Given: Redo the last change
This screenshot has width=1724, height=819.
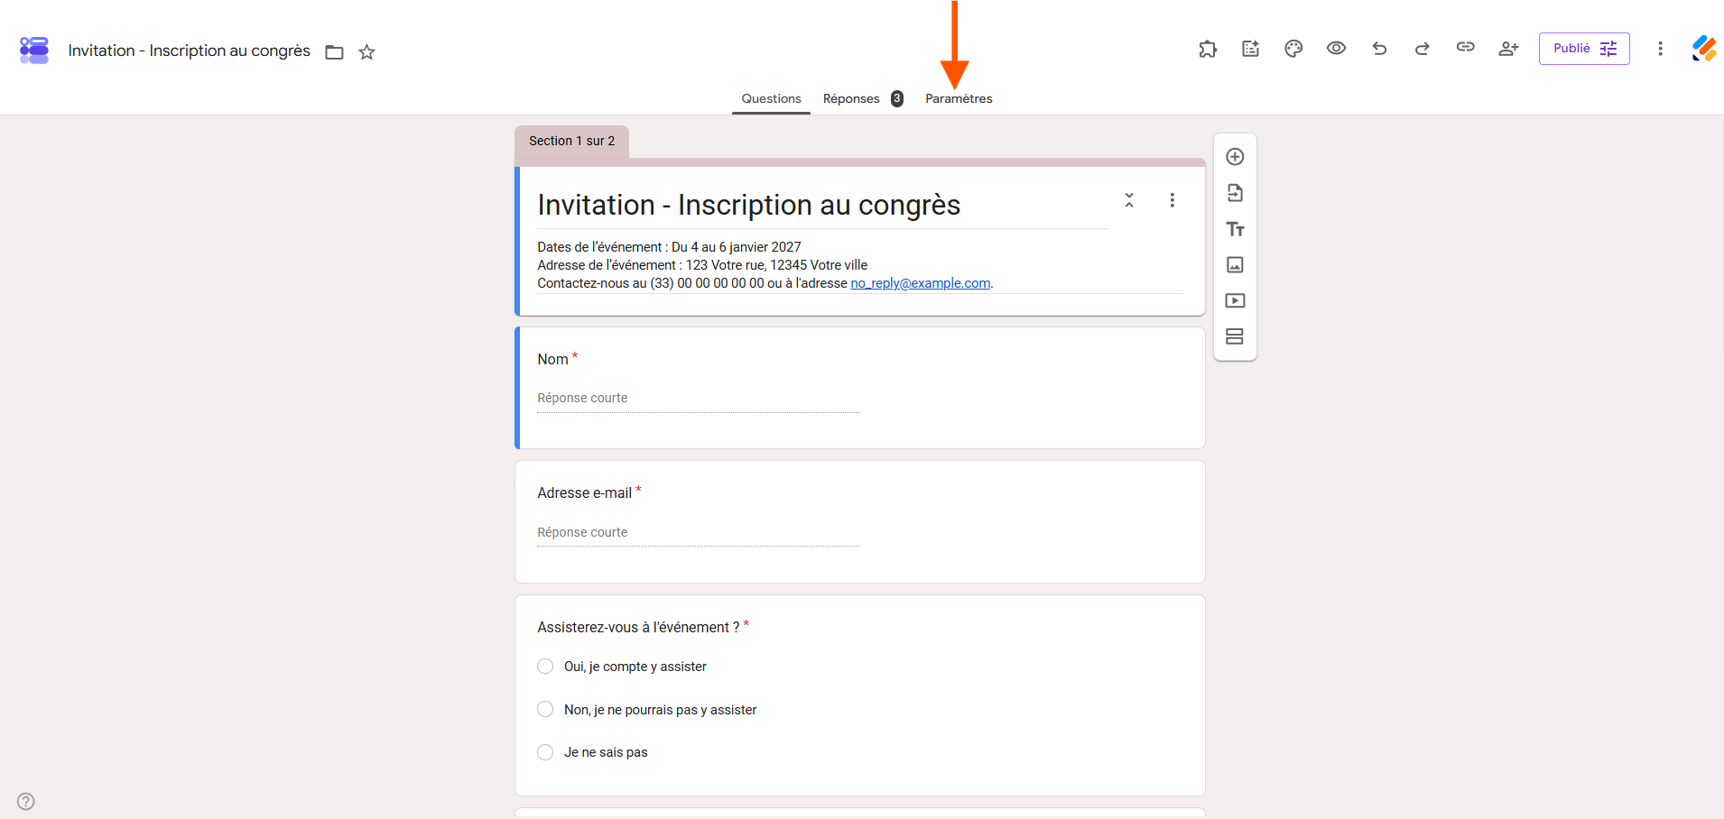Looking at the screenshot, I should [1423, 49].
